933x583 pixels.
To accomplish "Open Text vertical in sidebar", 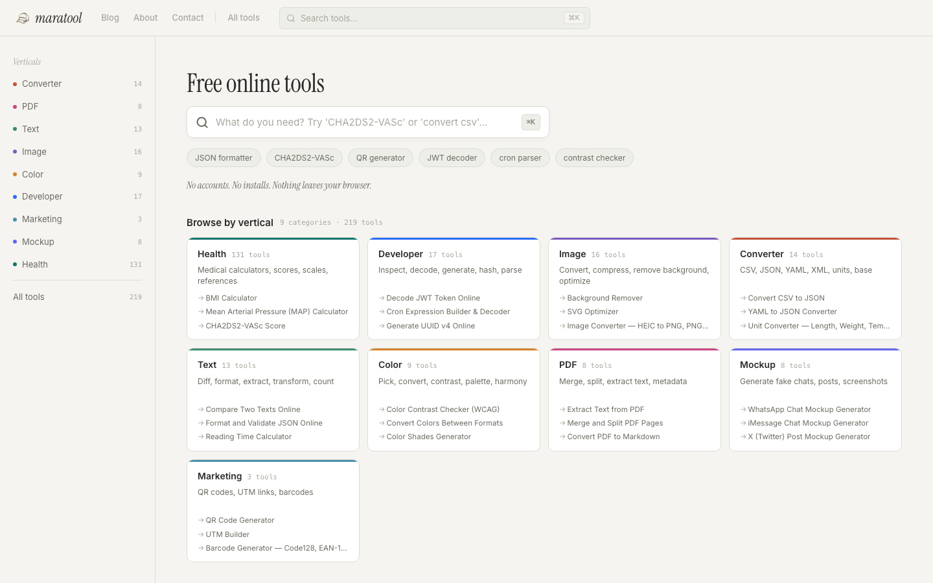I will point(78,129).
